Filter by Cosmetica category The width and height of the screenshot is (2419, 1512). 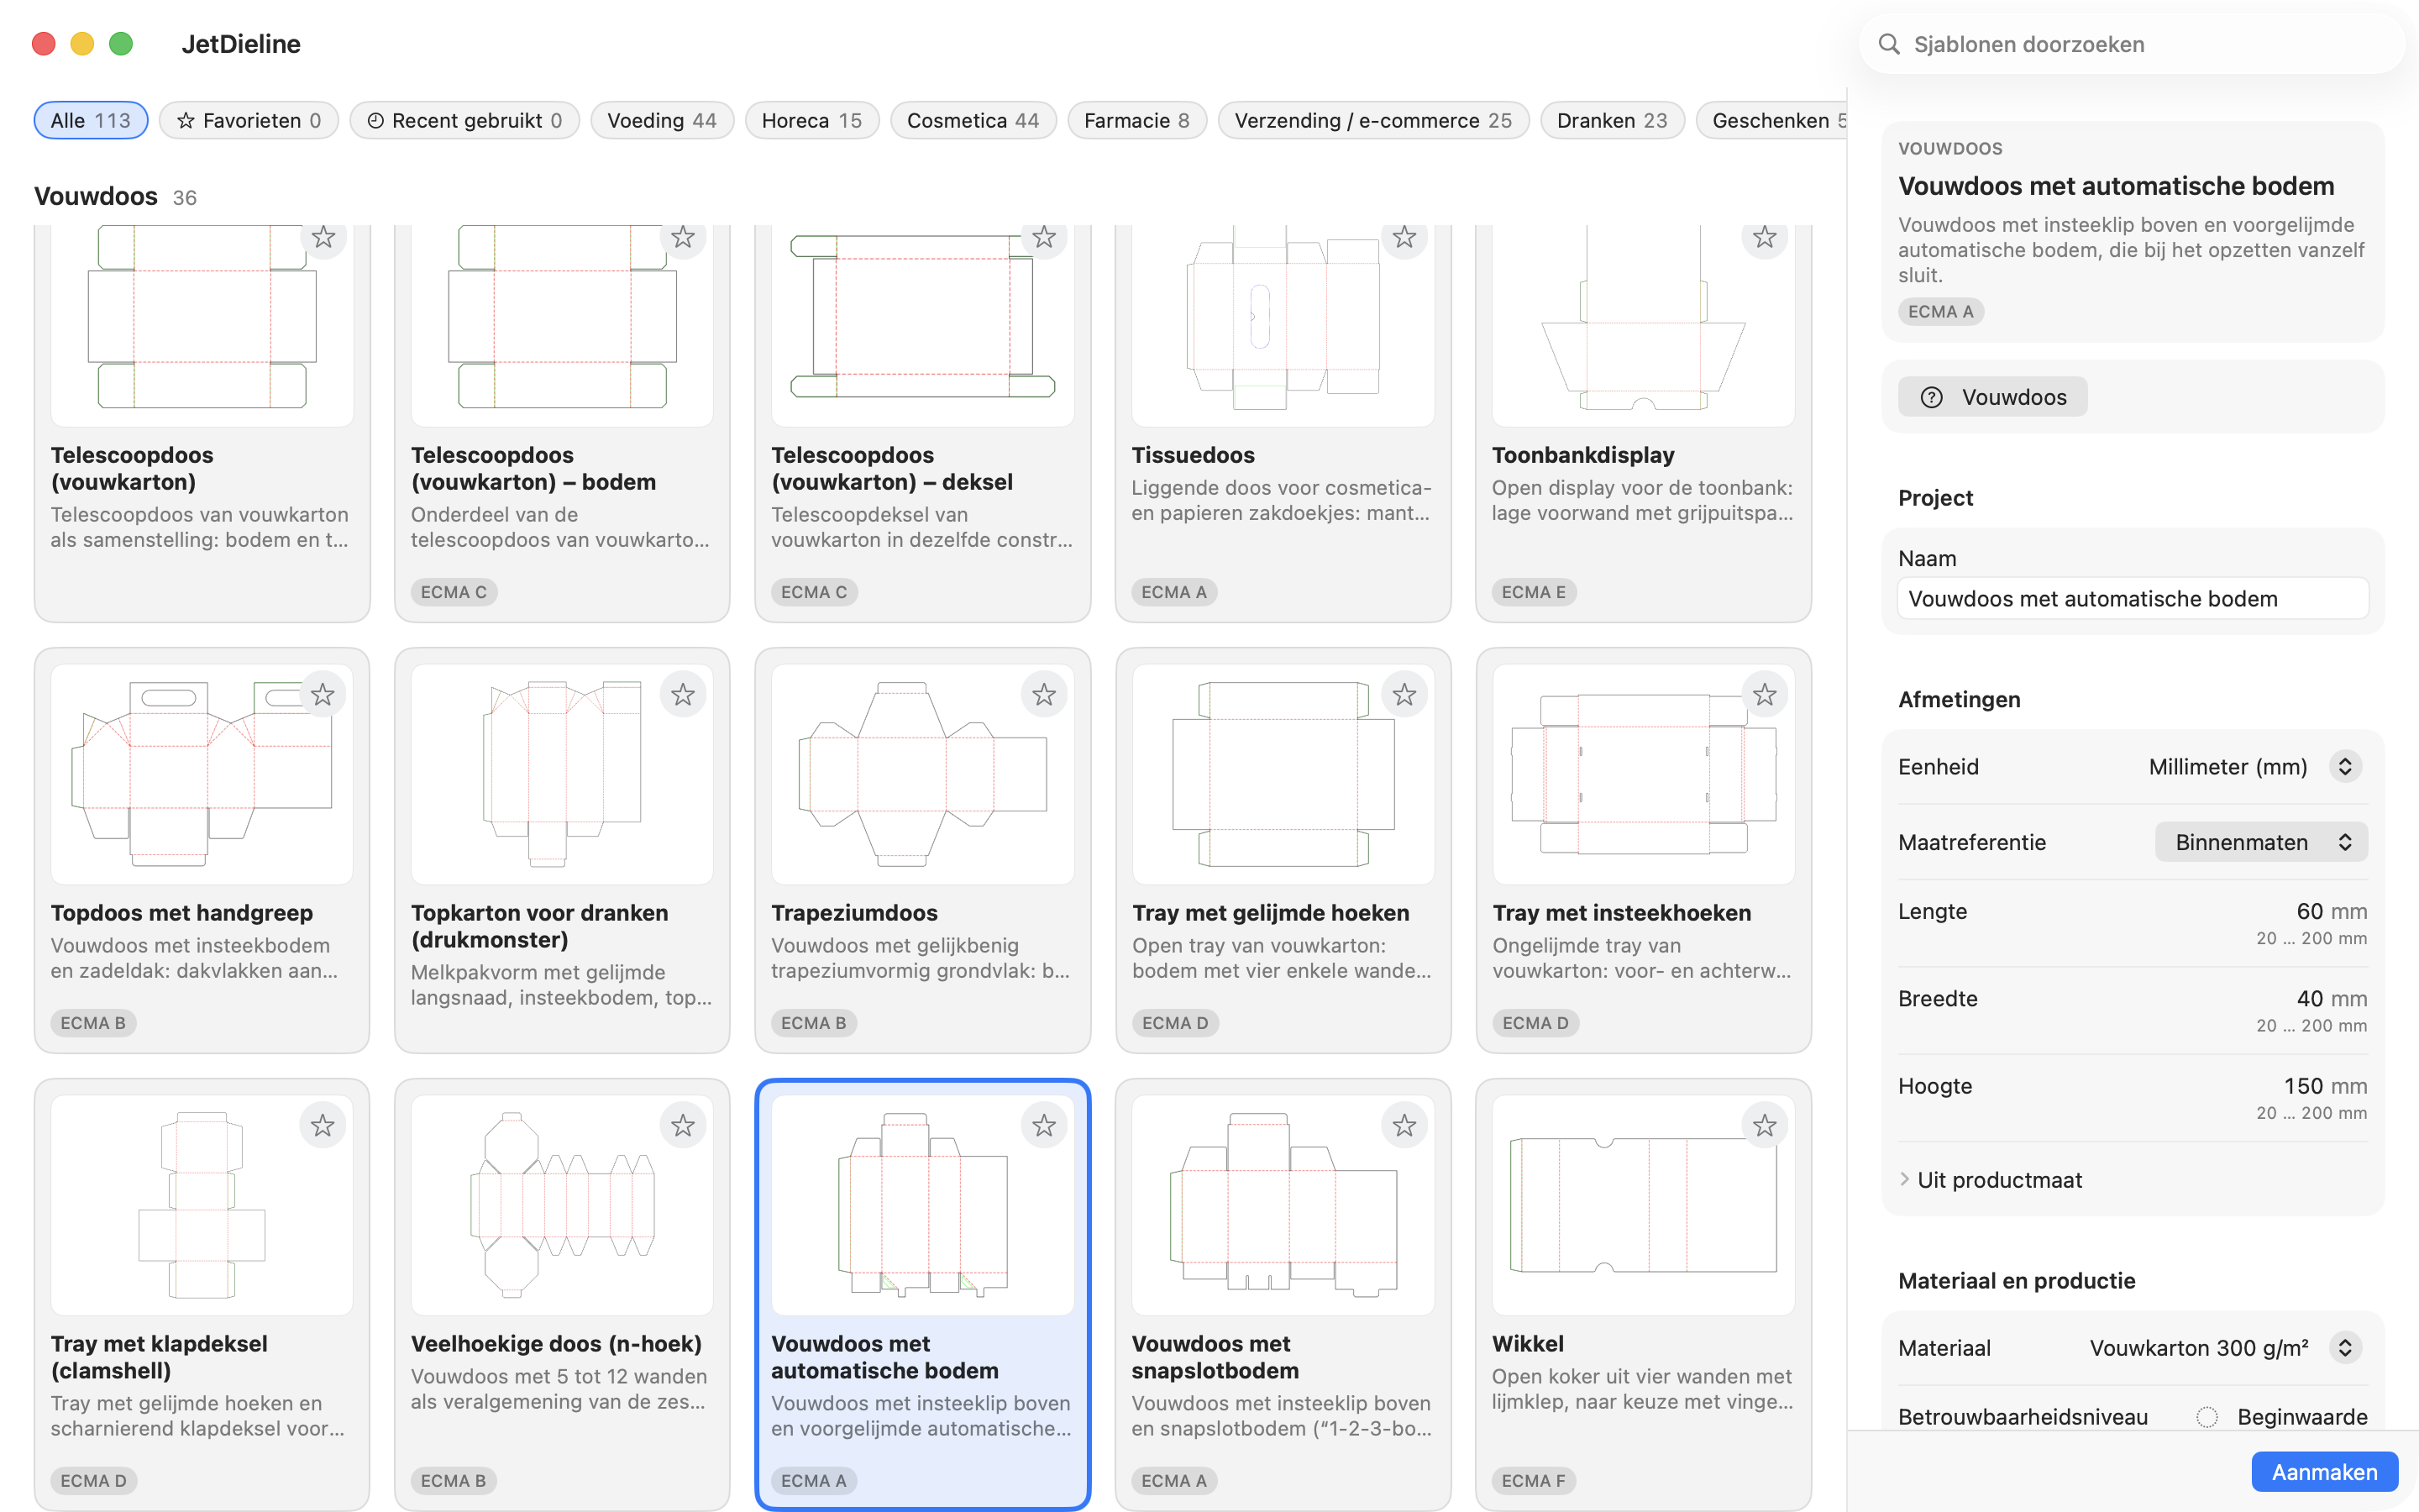pos(973,120)
